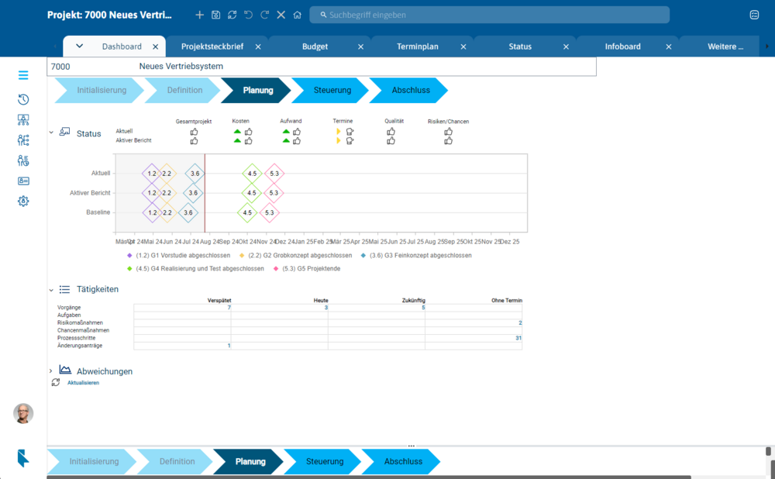Click the undo arrow icon
The height and width of the screenshot is (479, 775).
[249, 15]
